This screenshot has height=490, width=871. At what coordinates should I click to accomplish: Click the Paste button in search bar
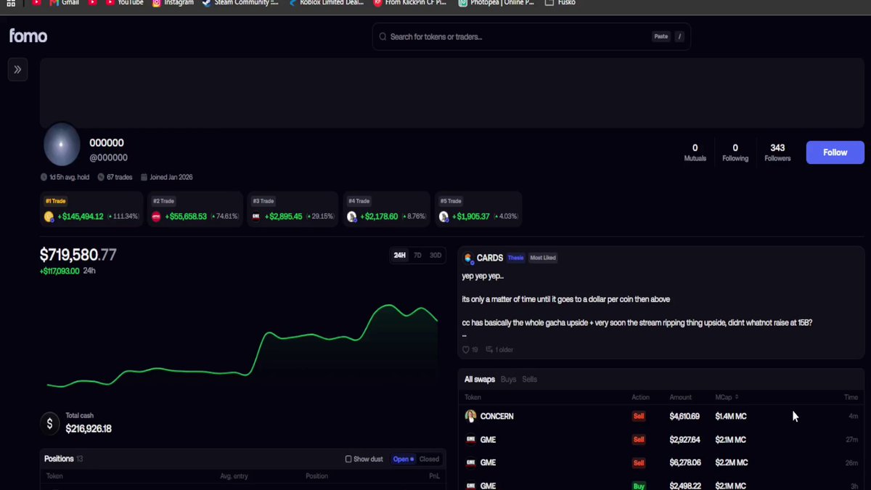point(661,36)
